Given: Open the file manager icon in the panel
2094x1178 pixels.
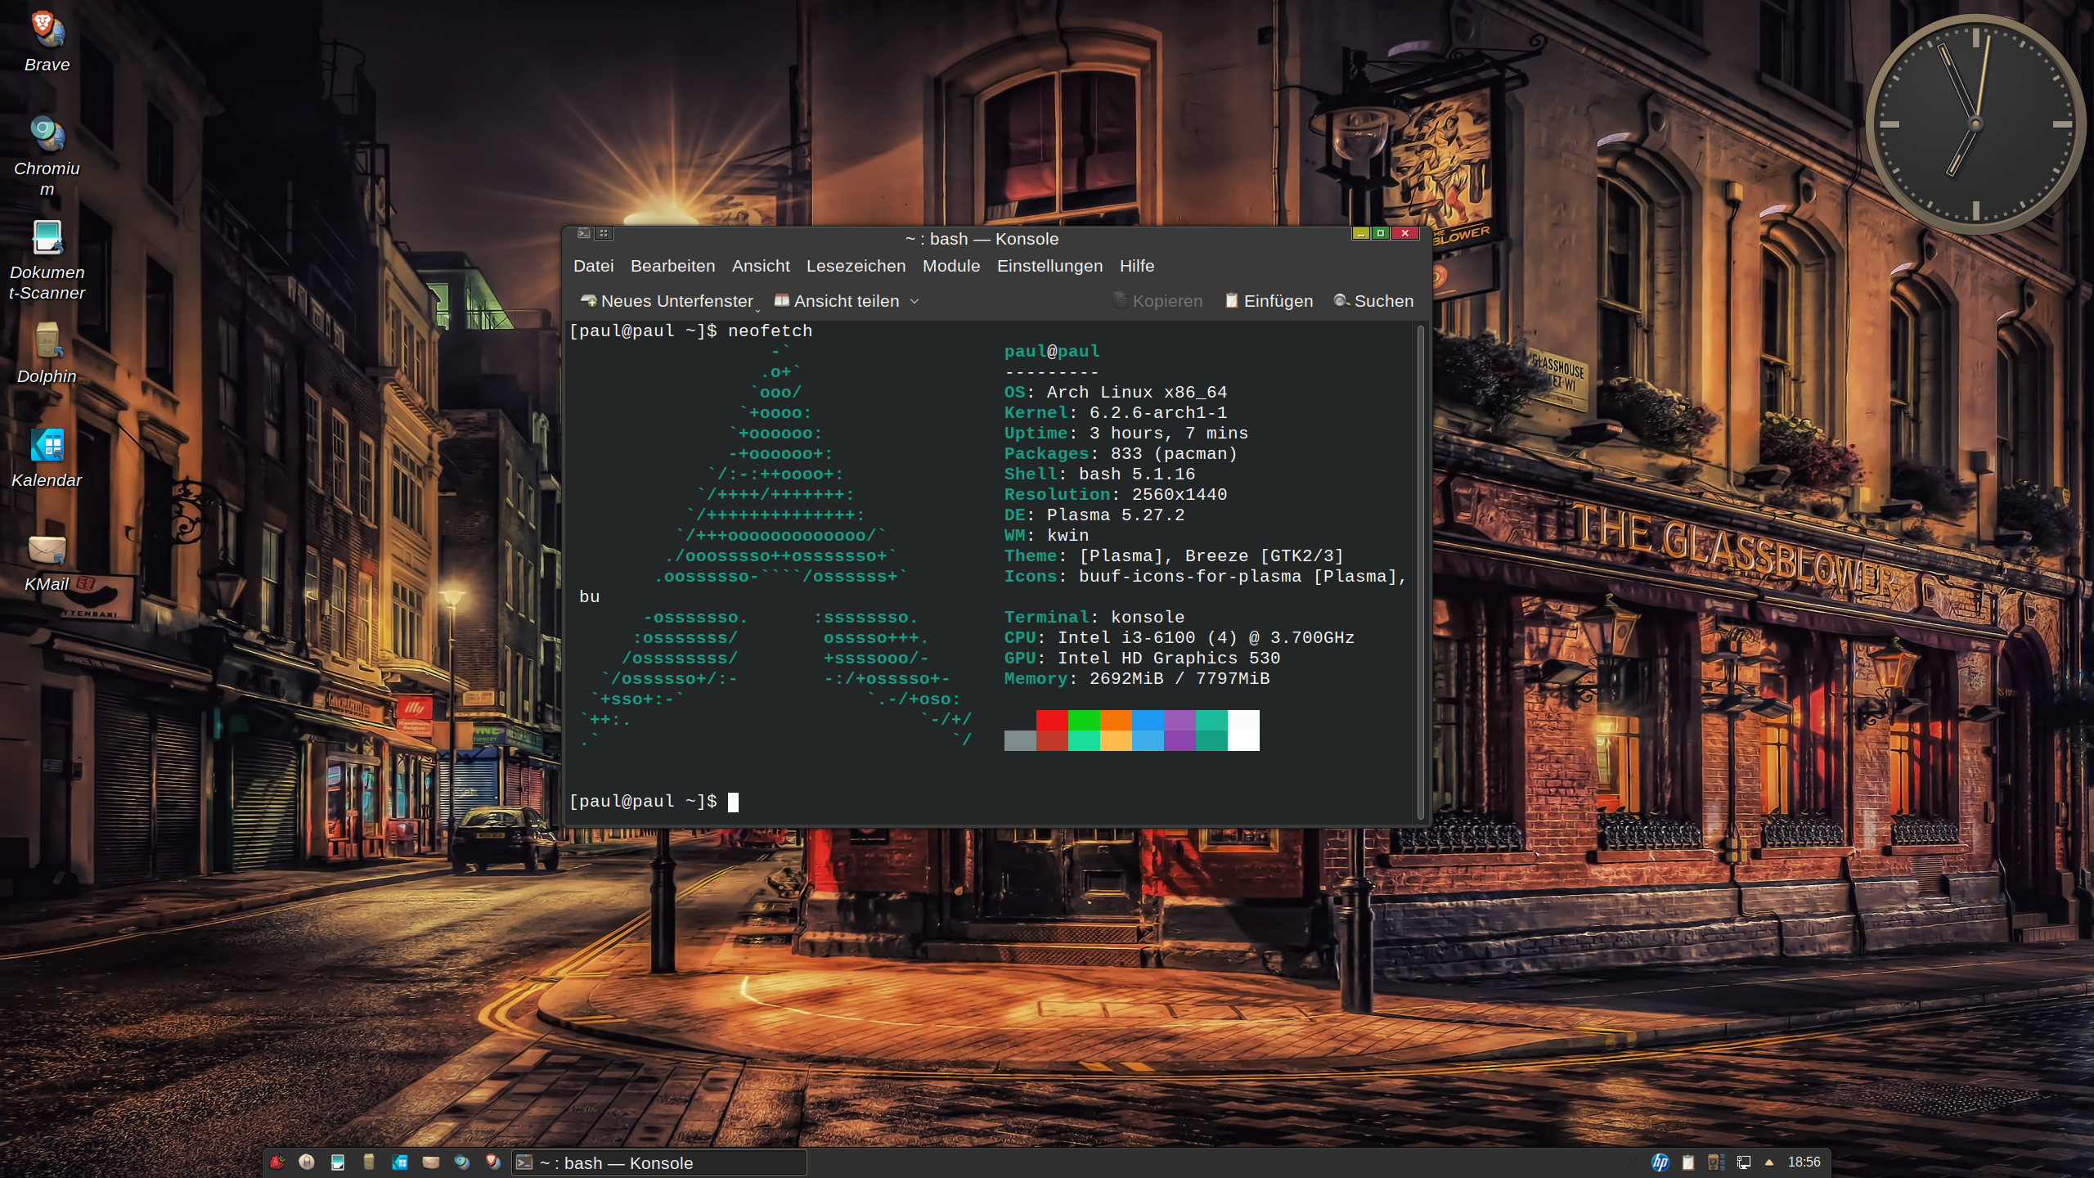Looking at the screenshot, I should click(369, 1162).
